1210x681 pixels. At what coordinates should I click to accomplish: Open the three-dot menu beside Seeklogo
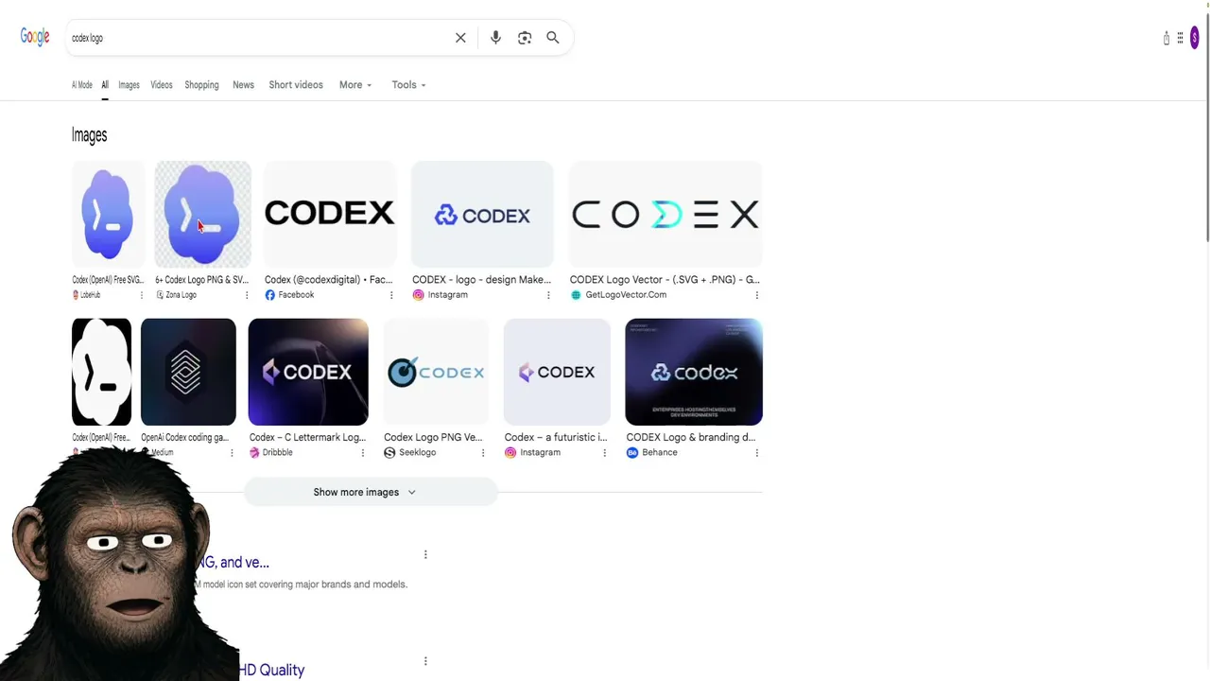point(483,453)
